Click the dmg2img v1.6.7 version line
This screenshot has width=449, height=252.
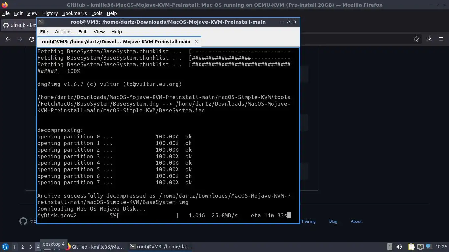tap(109, 84)
